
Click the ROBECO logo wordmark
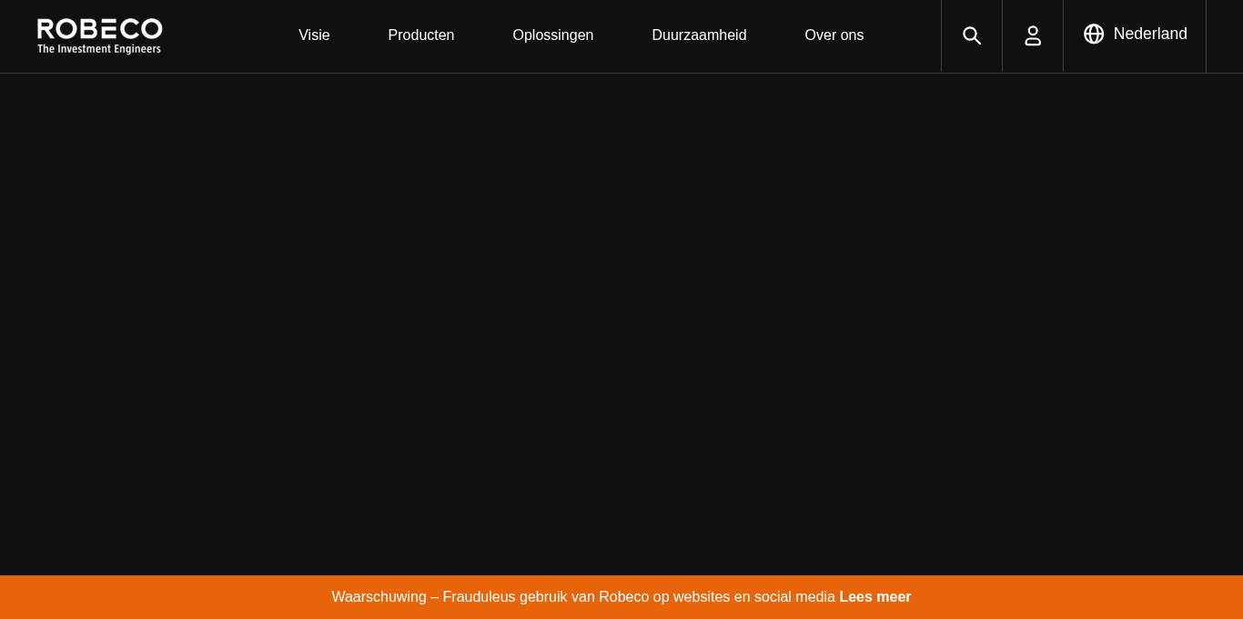(99, 28)
